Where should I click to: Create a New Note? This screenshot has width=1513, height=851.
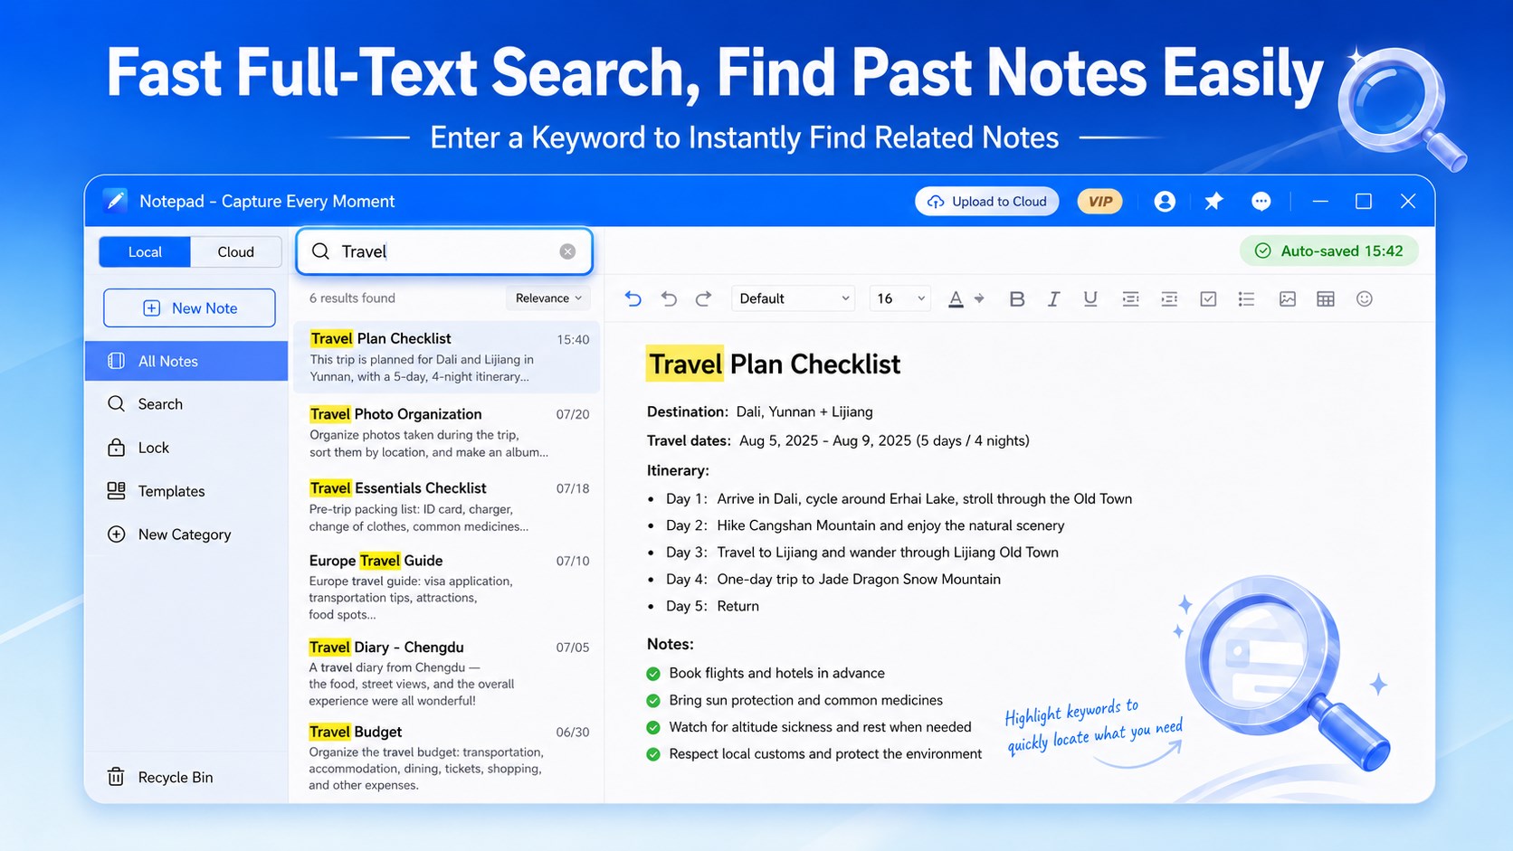pyautogui.click(x=189, y=308)
